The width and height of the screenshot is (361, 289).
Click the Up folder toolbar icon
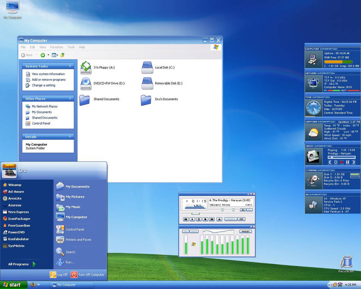click(x=62, y=55)
